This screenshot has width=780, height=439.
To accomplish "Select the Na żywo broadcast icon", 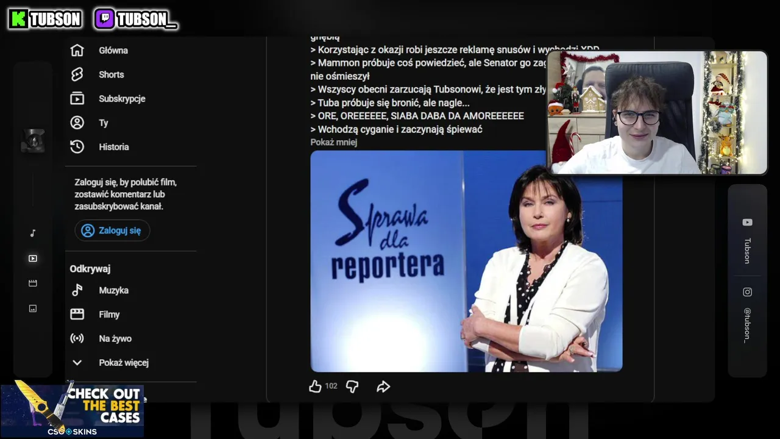I will [77, 338].
